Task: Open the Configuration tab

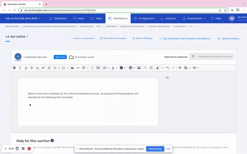Action: pos(144,18)
